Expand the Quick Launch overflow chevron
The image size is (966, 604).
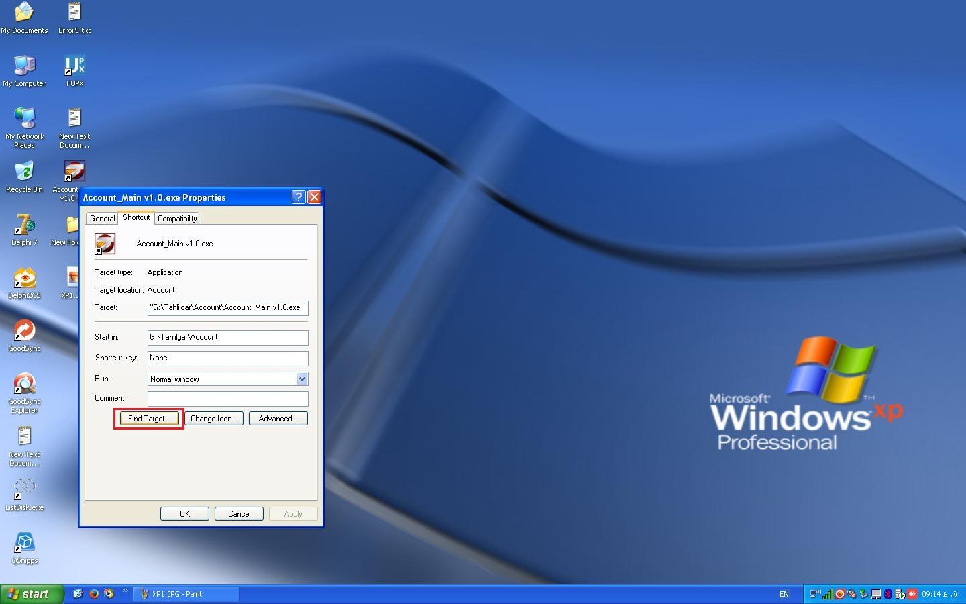tap(125, 591)
